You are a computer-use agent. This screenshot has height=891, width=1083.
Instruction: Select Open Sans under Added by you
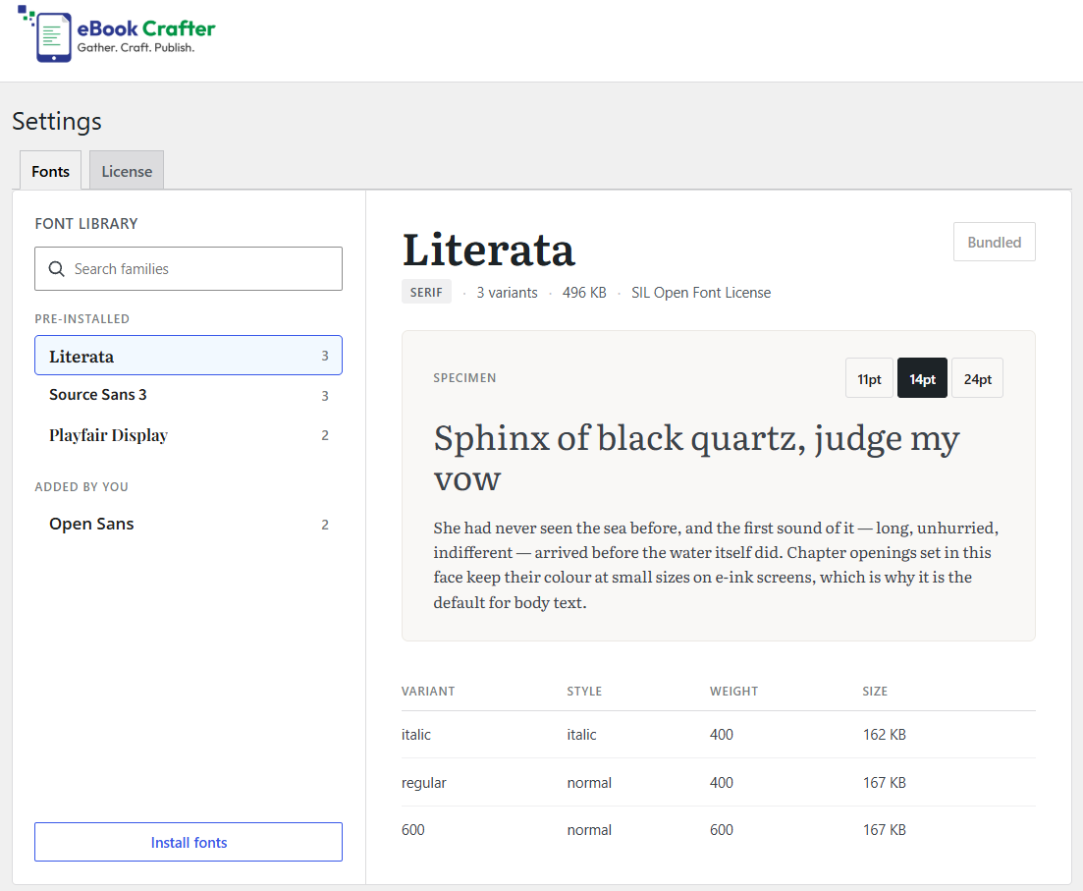[x=189, y=524]
